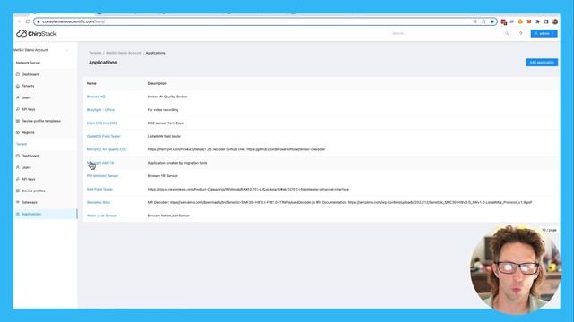This screenshot has width=574, height=322.
Task: Click the 'Applications' page heading
Action: (102, 63)
